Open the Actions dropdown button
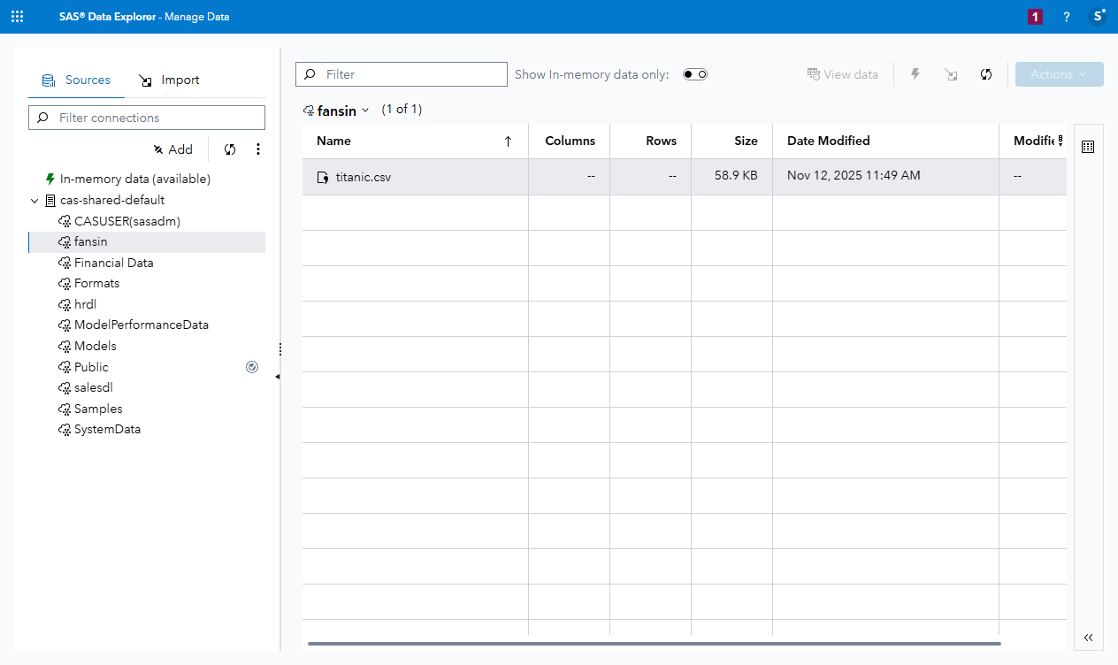 point(1059,74)
